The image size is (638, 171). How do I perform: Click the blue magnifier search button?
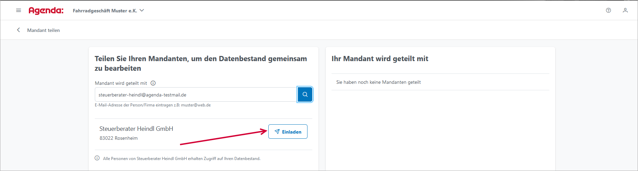tap(305, 94)
